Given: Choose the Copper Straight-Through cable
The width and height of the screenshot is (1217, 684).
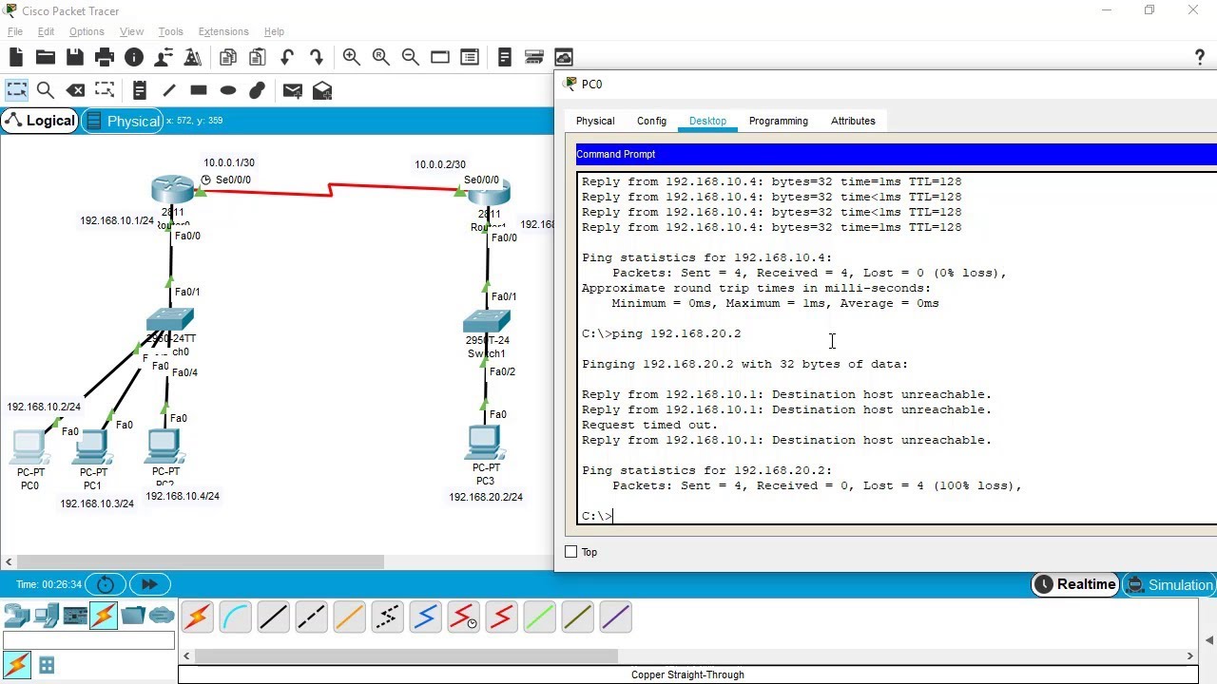Looking at the screenshot, I should click(273, 617).
